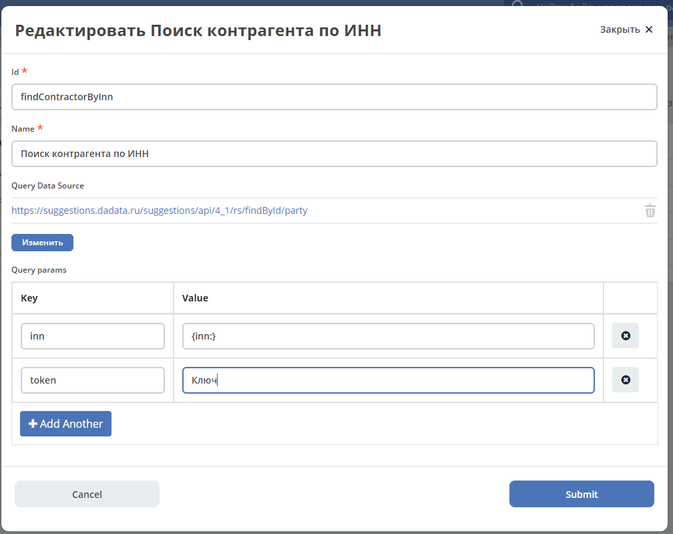Click the Value column header

coord(195,298)
